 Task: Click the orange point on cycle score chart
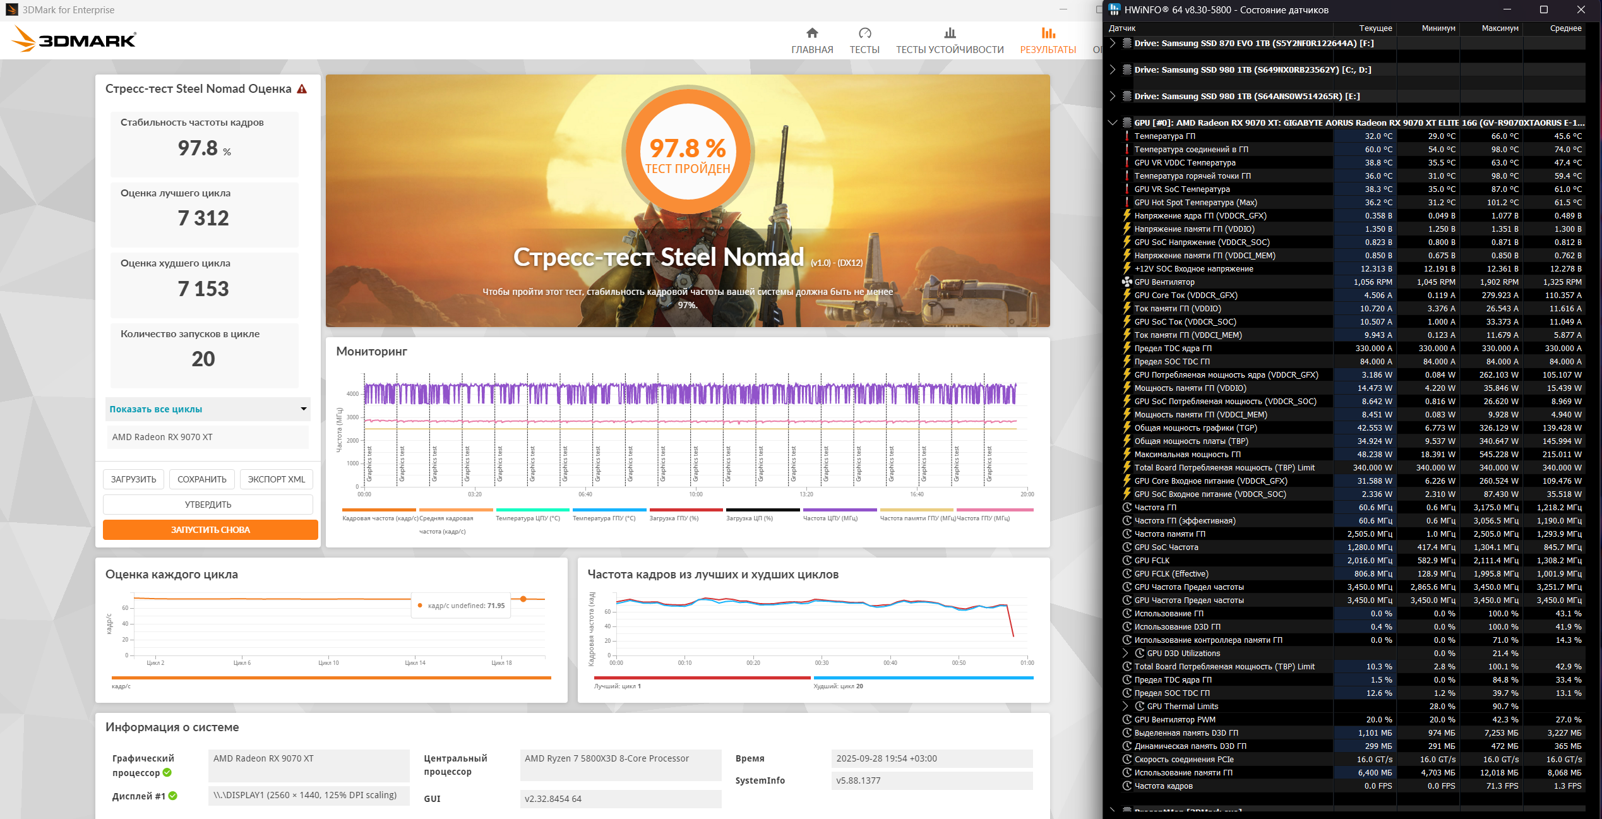(523, 599)
